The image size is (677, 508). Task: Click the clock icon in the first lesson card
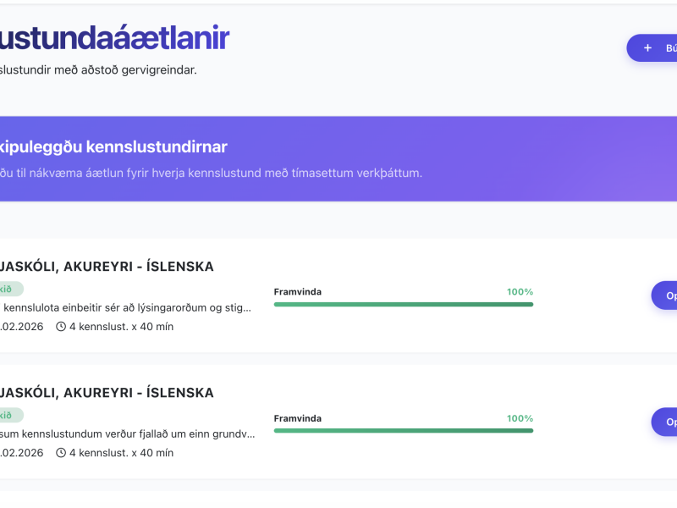pyautogui.click(x=61, y=327)
